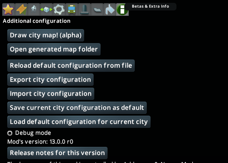Enable Debug mode option

pos(10,133)
